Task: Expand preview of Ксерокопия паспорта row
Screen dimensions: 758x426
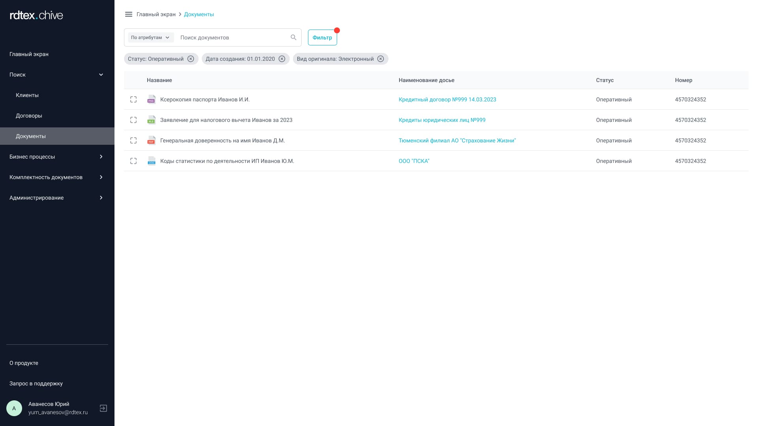Action: [x=133, y=99]
